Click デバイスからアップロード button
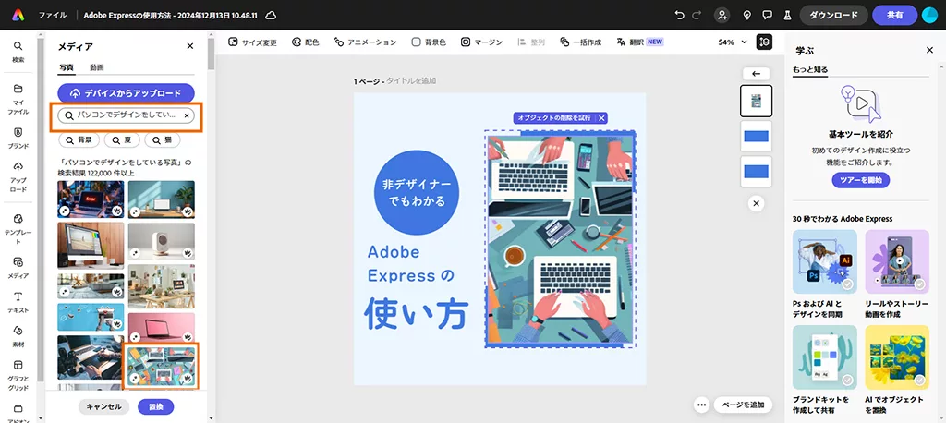Screen dimensions: 946x423 tap(126, 93)
